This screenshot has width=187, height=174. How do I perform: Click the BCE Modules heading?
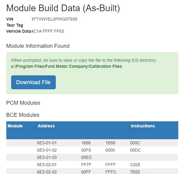tap(23, 115)
